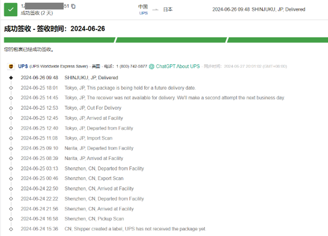Click the filled diamond marker for Delivered event
Screen dimensions: 328x236
click(x=11, y=78)
